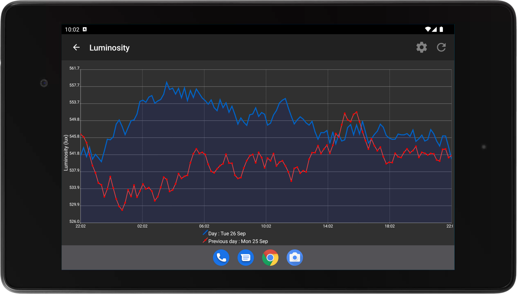The height and width of the screenshot is (294, 517).
Task: Click the blue 'Day : Tue 26 Sep' legend swatch
Action: (x=205, y=233)
